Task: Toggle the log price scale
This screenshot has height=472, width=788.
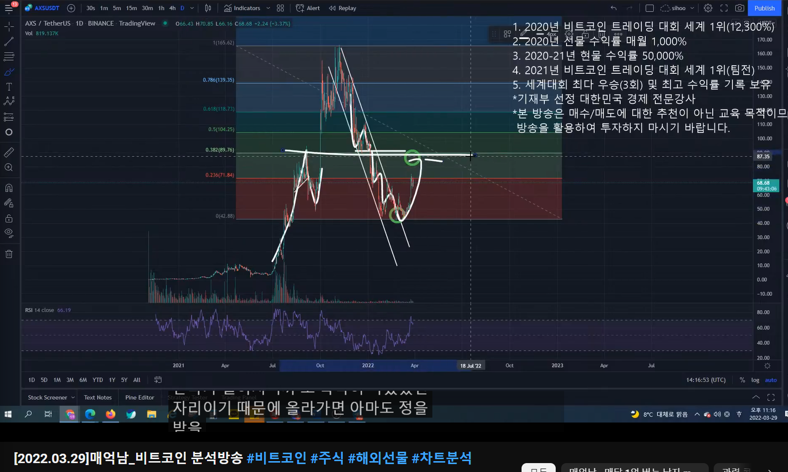Action: [x=755, y=380]
